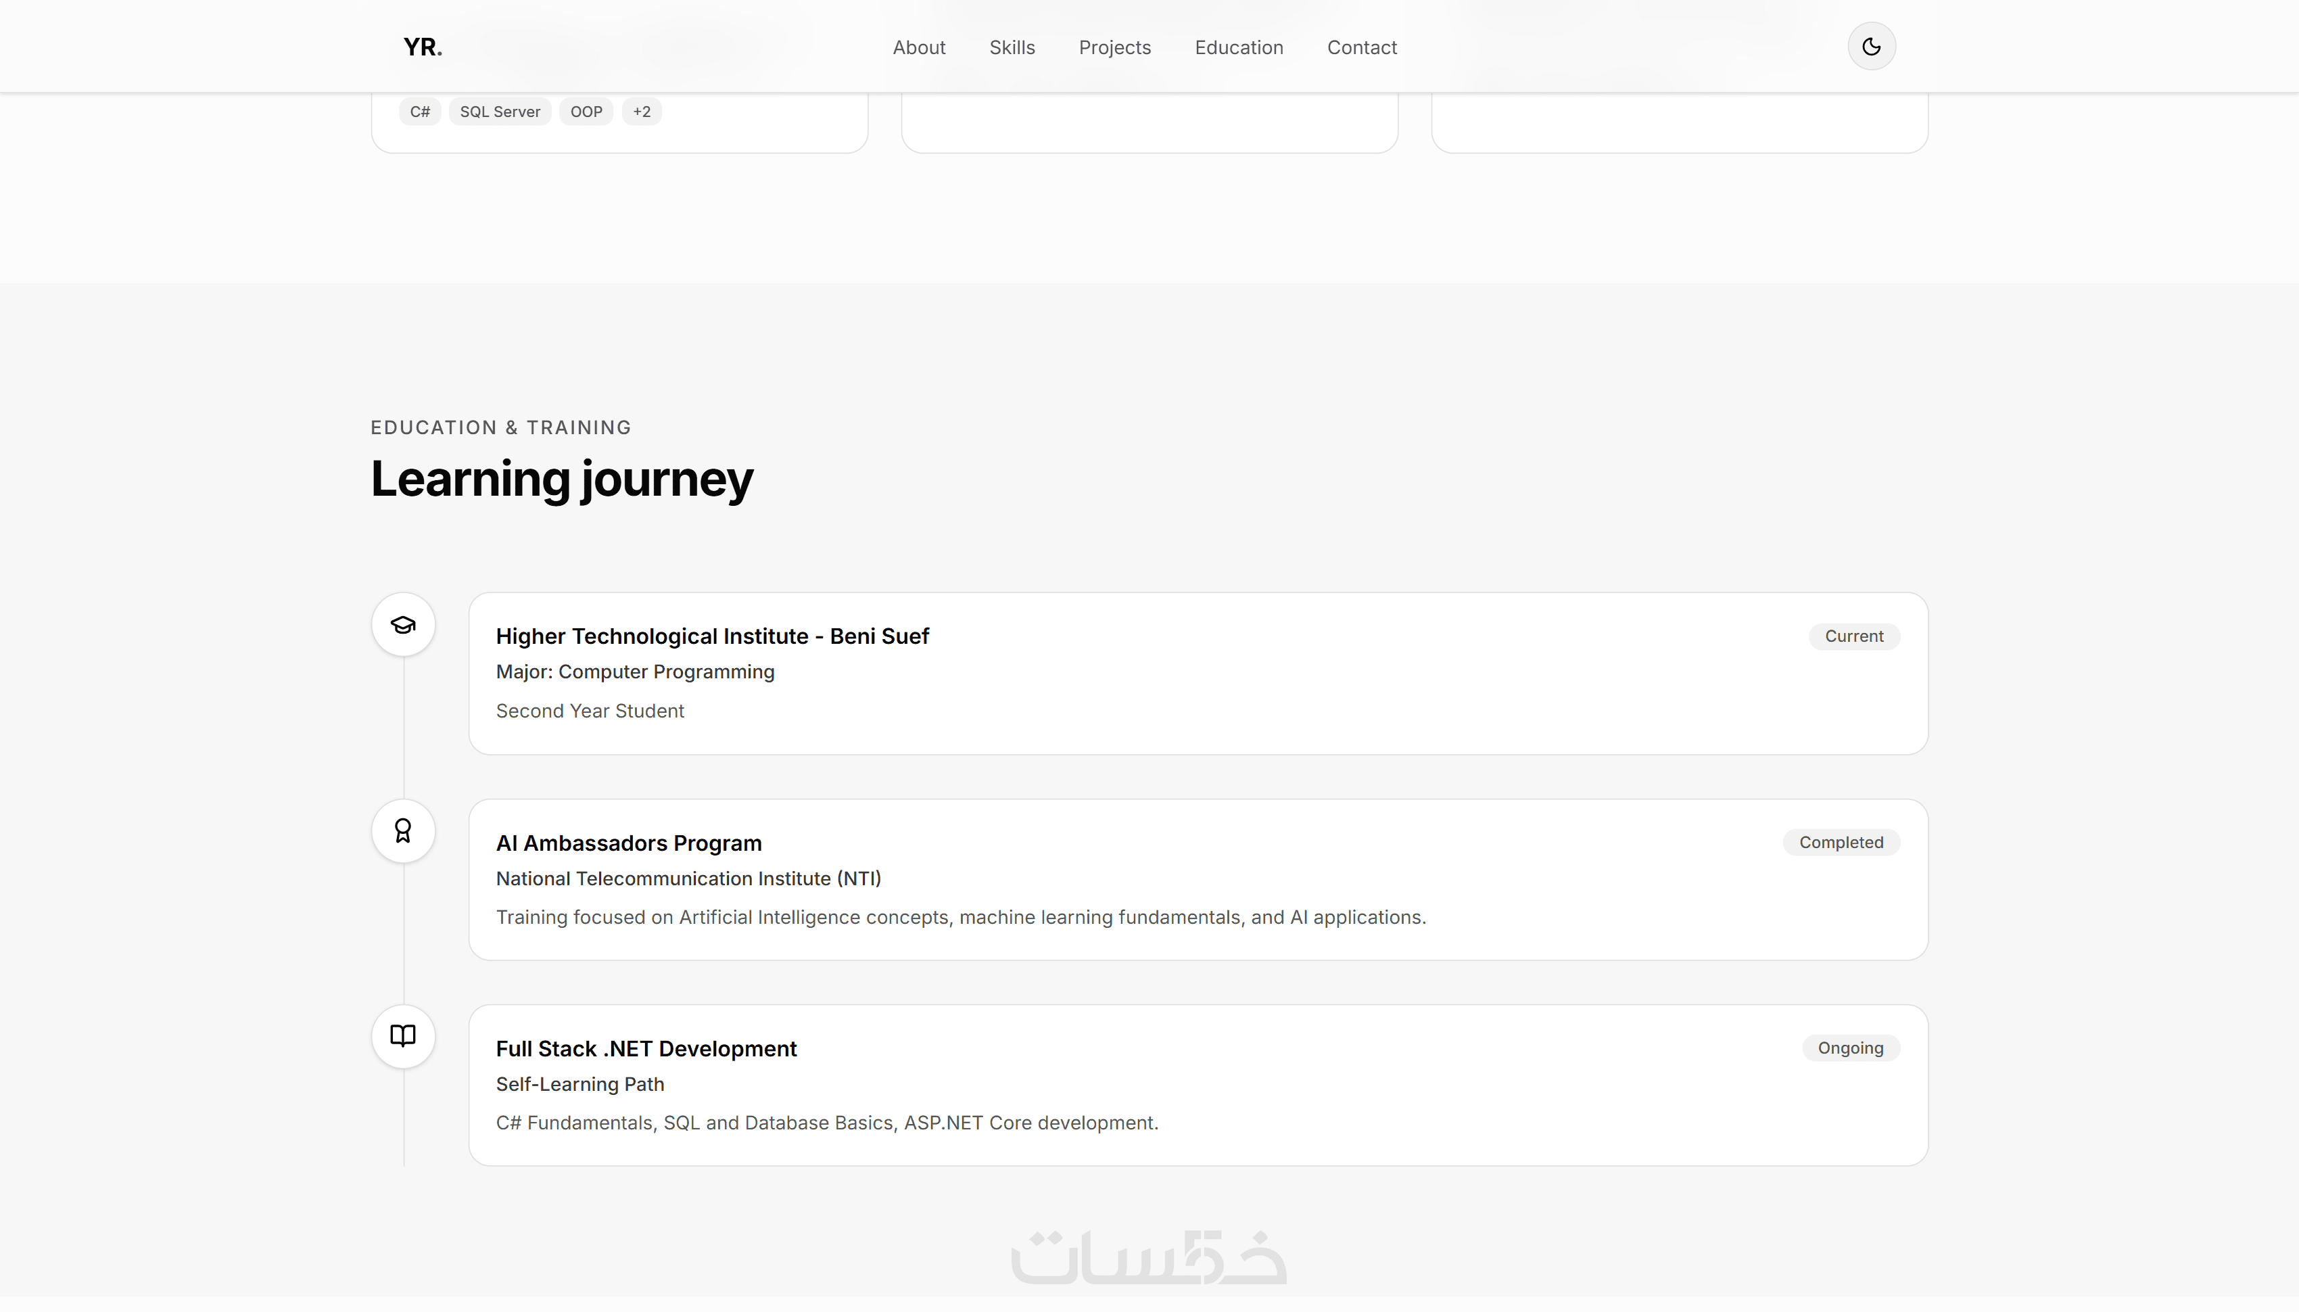This screenshot has height=1312, width=2299.
Task: Select AI Ambassadors Program heading
Action: tap(629, 843)
